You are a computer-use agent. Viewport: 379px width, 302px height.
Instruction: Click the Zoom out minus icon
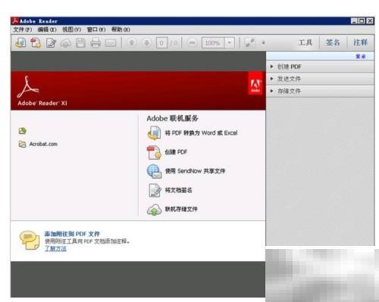tap(192, 42)
